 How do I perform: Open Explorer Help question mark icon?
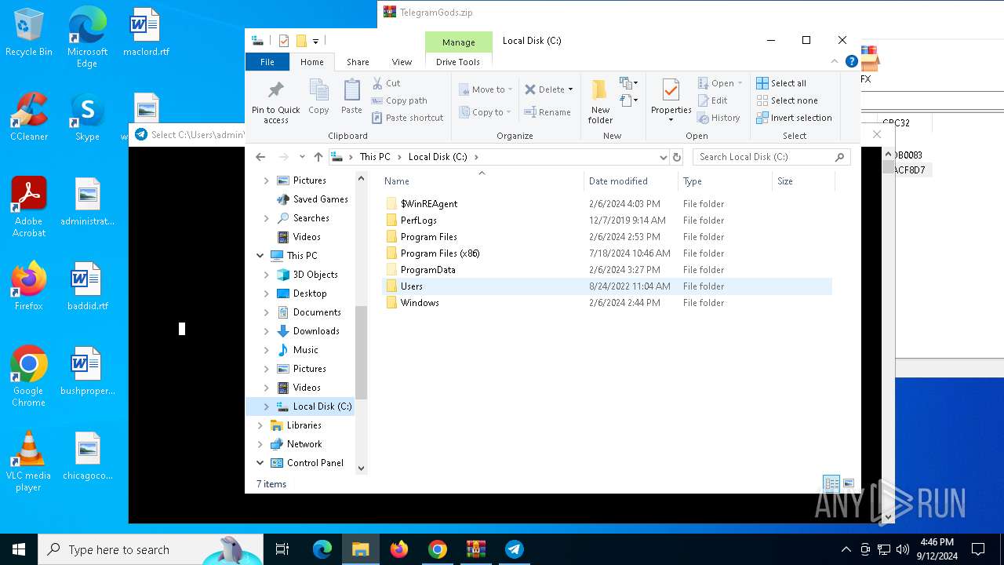pyautogui.click(x=851, y=61)
